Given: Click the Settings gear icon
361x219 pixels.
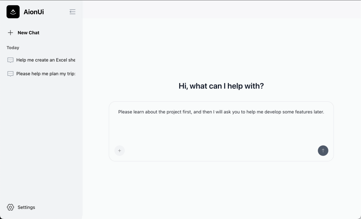Looking at the screenshot, I should [x=11, y=207].
